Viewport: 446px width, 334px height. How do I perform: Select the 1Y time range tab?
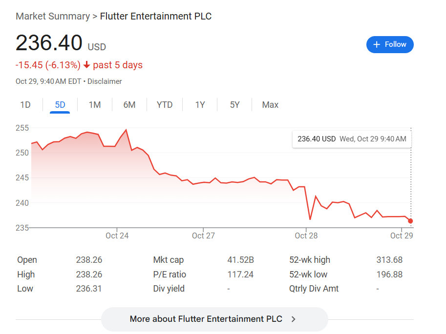(200, 105)
